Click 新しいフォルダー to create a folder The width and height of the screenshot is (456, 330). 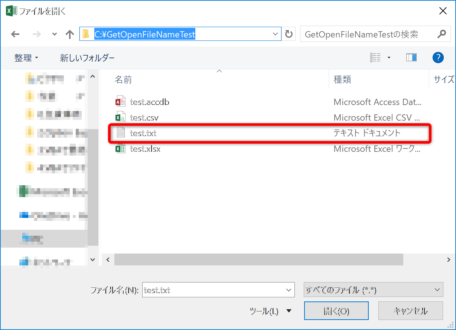[87, 58]
